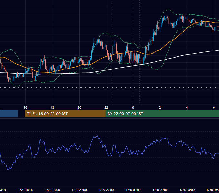Click the '1/30 02:00' oscillator time label

(160, 190)
